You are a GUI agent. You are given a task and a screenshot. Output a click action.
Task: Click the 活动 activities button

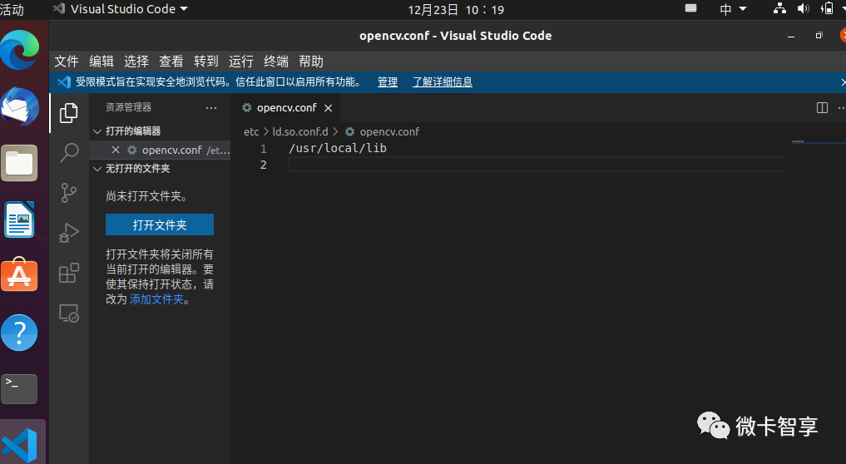(x=12, y=9)
